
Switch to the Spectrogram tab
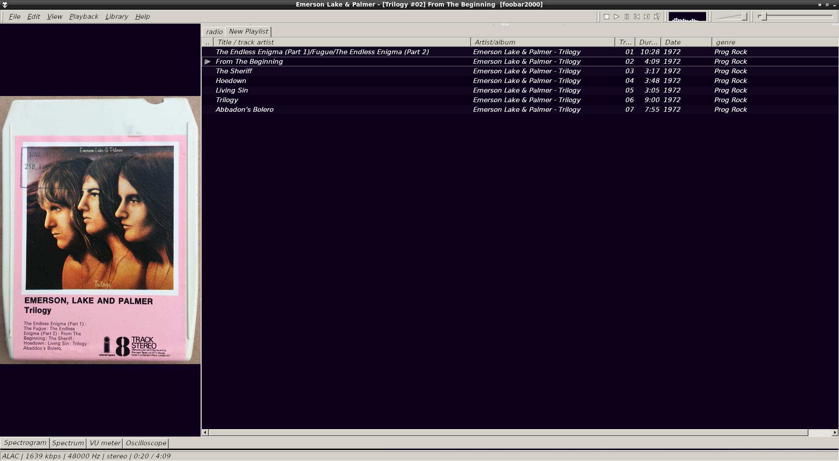(x=25, y=443)
